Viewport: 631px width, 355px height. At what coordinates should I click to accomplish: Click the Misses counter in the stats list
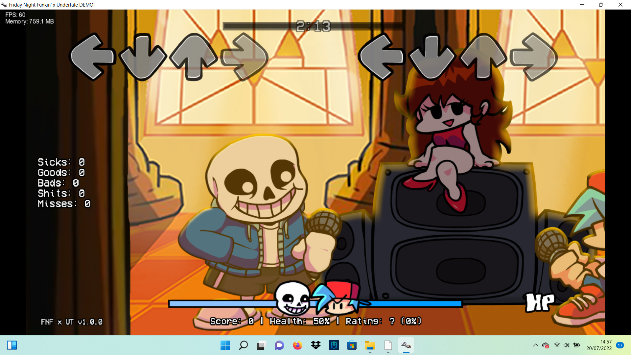[64, 204]
